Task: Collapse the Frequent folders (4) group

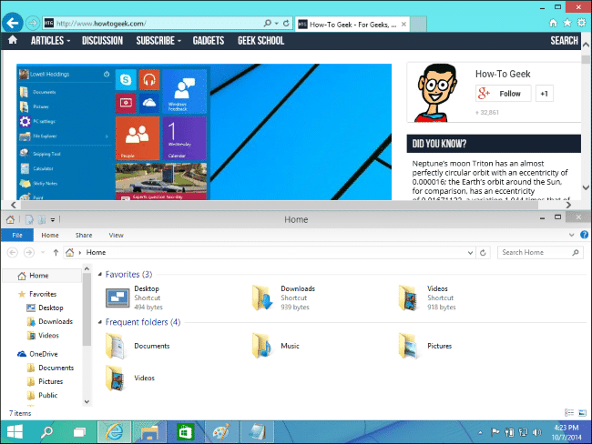Action: click(100, 322)
